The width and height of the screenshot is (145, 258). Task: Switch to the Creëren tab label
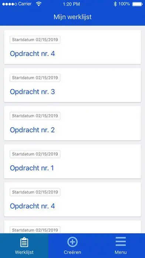tap(72, 252)
